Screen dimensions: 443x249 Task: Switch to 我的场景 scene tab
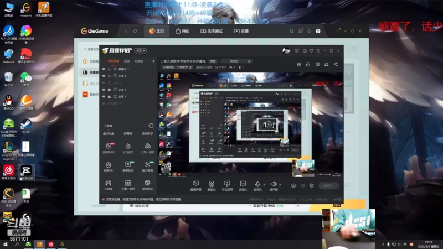click(114, 61)
